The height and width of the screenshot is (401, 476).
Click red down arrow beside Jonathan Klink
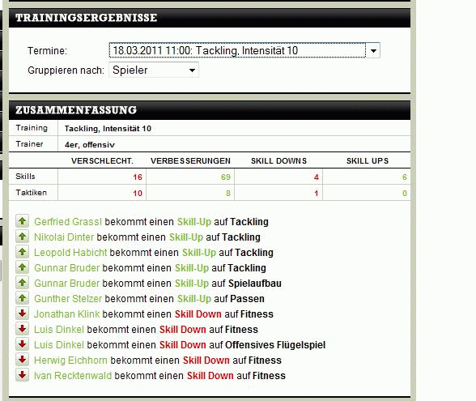pos(22,314)
